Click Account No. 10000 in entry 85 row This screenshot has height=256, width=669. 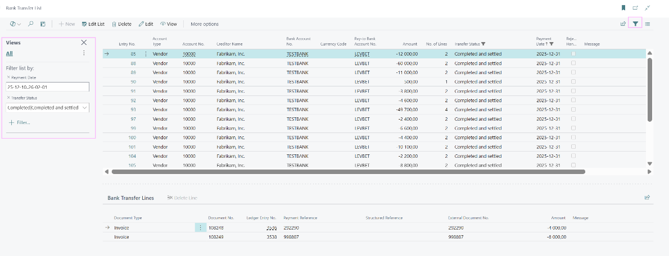(x=189, y=54)
